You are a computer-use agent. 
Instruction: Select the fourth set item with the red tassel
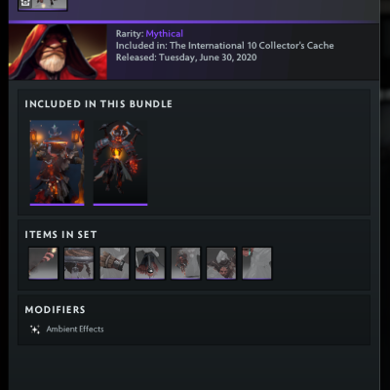(x=150, y=263)
